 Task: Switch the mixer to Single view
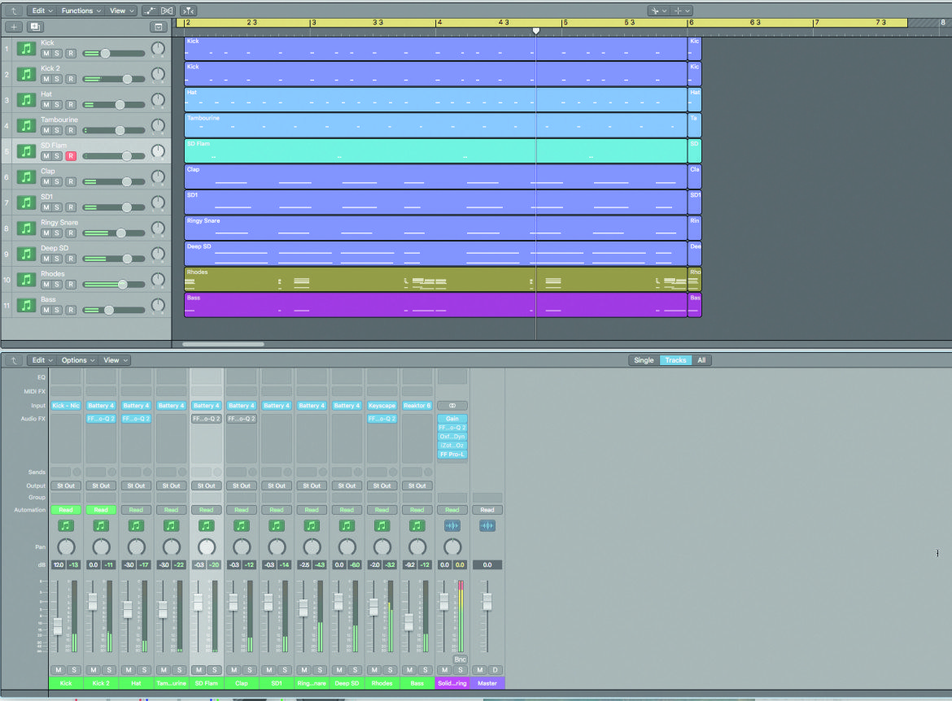(644, 360)
